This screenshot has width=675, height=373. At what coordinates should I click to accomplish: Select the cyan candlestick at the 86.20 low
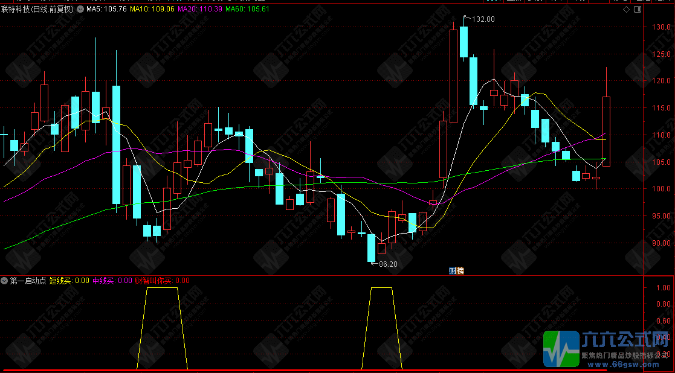click(371, 248)
